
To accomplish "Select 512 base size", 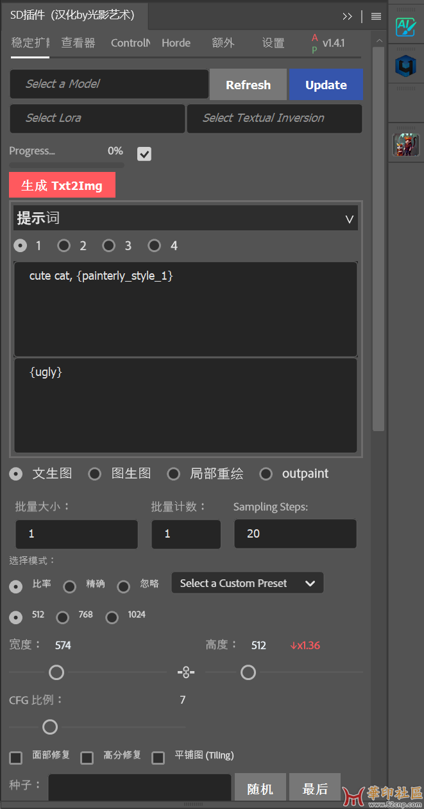I will [x=16, y=617].
